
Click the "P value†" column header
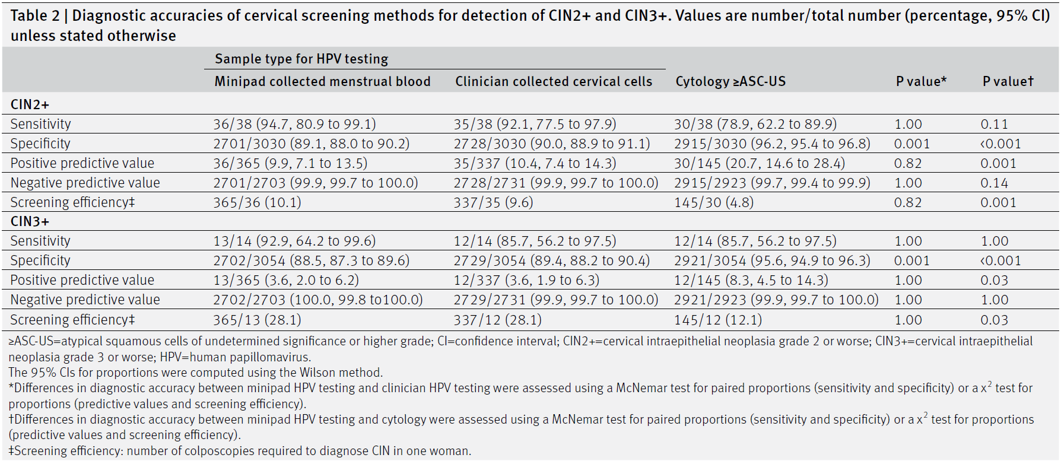tap(1008, 81)
